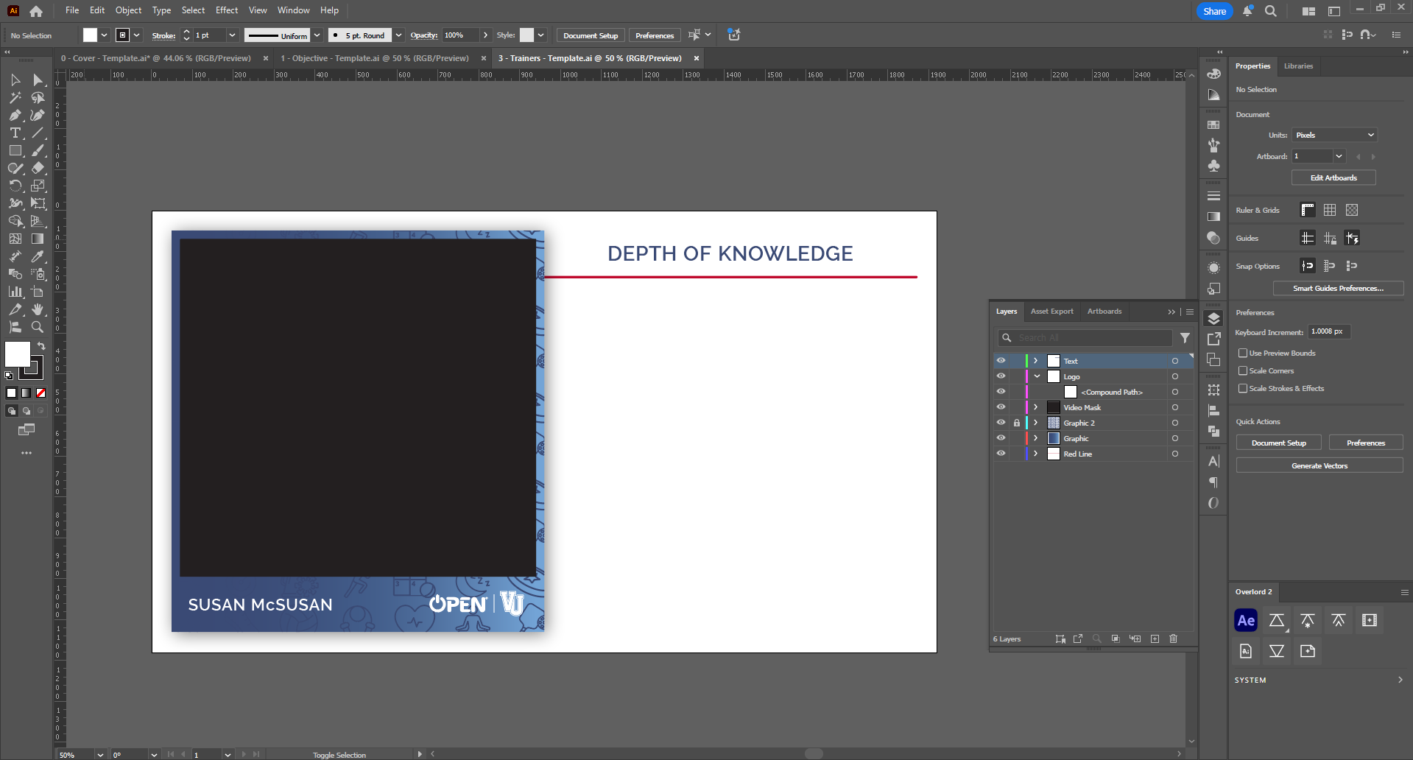Image resolution: width=1413 pixels, height=760 pixels.
Task: Switch to 0 - Cover - Template.ai tab
Action: [x=156, y=58]
